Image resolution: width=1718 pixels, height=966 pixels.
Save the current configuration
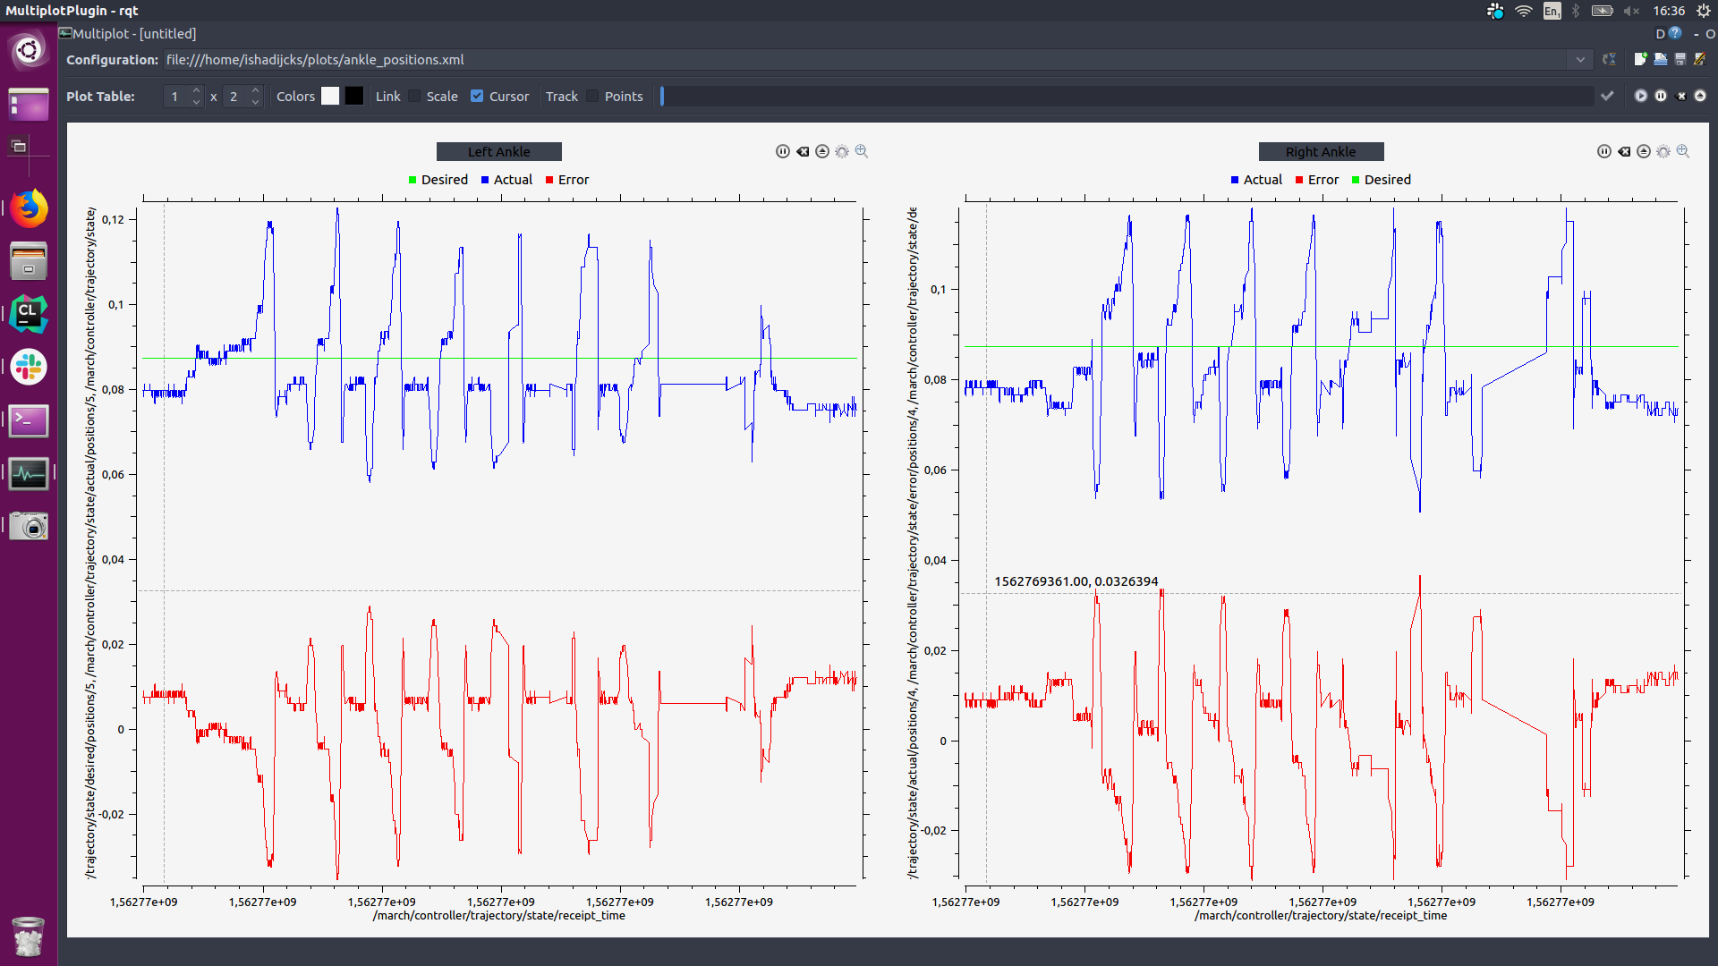click(1680, 59)
